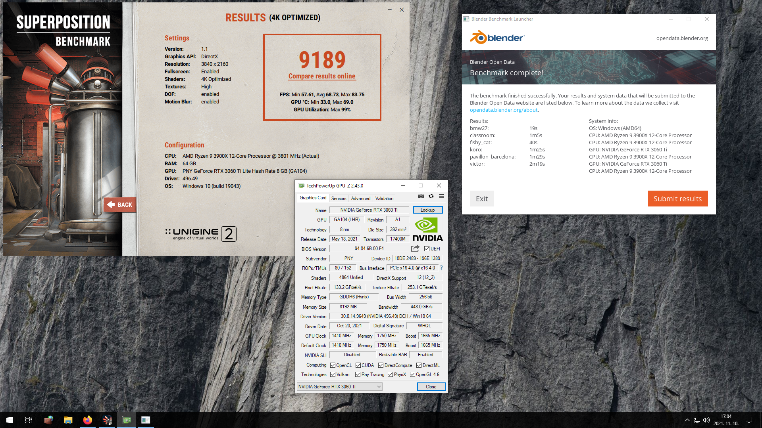
Task: Switch to GPU-Z taskbar icon
Action: click(x=127, y=420)
